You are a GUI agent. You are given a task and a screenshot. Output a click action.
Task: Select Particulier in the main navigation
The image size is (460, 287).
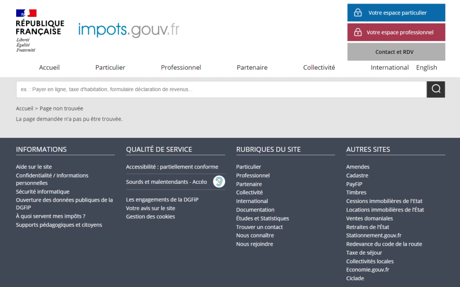click(x=110, y=67)
